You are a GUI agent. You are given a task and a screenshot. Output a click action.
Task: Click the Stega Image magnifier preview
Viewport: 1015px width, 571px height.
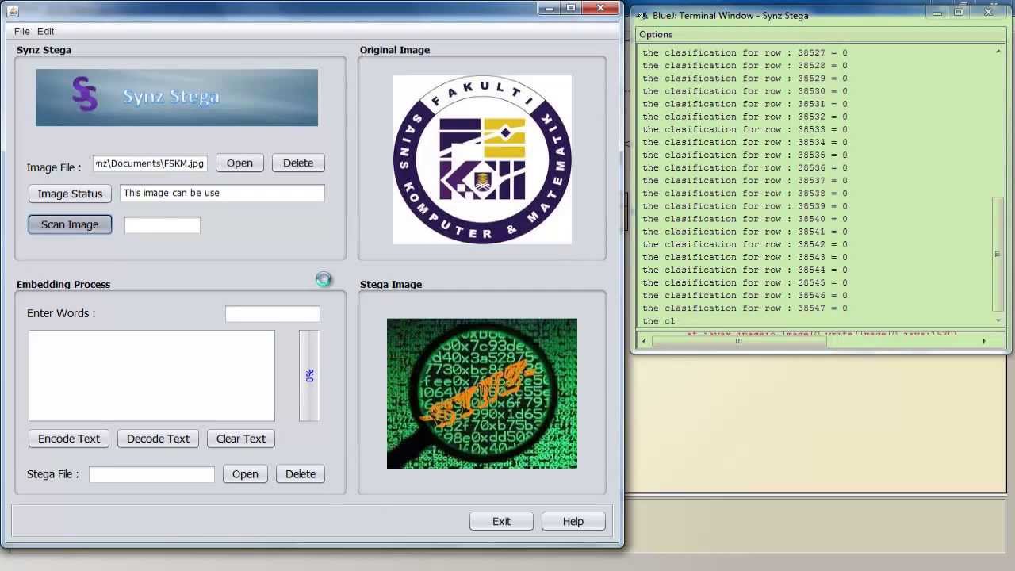482,393
